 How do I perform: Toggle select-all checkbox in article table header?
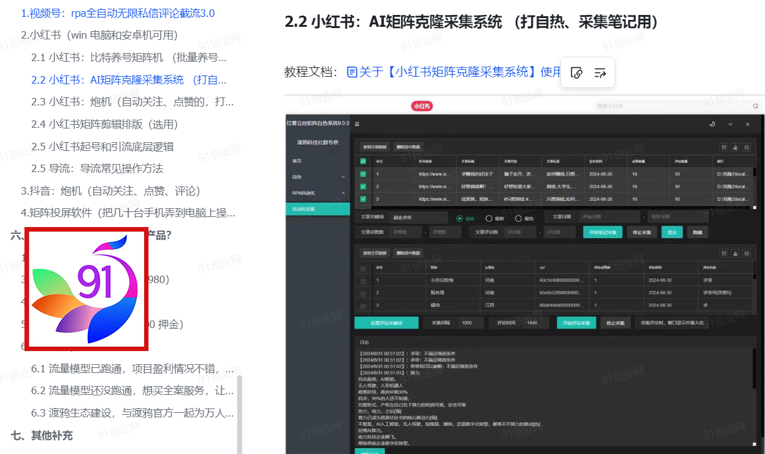364,161
